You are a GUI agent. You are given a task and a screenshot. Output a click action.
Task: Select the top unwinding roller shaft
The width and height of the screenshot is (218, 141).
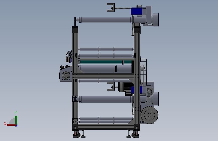pos(106,20)
